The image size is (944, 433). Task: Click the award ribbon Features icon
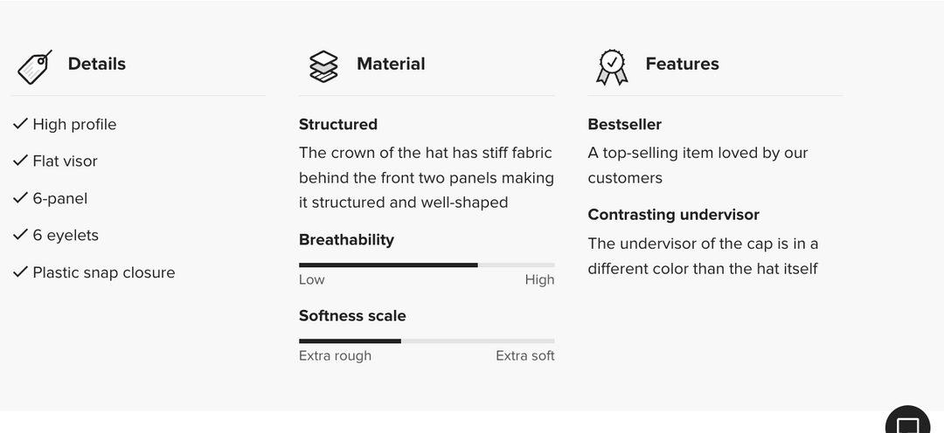click(612, 66)
